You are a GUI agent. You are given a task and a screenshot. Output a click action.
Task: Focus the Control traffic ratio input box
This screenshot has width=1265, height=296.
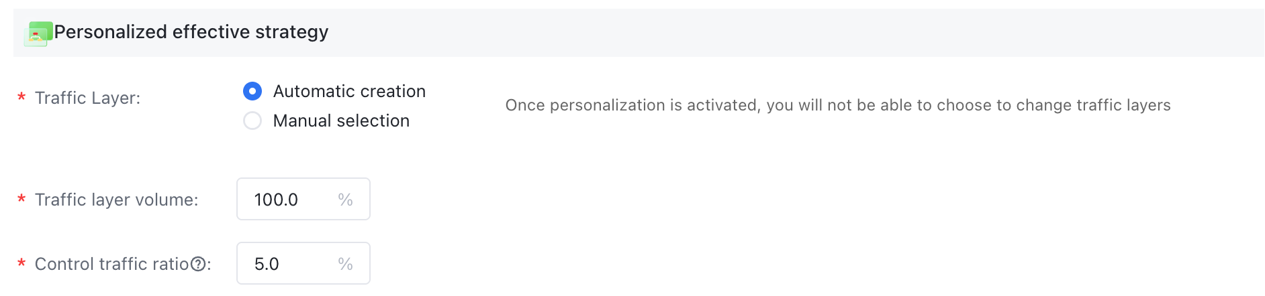[303, 263]
